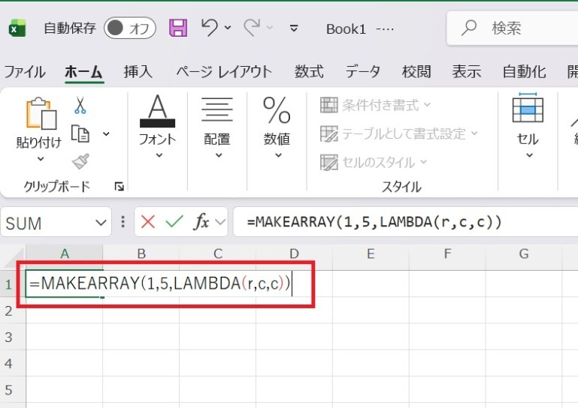Screen dimensions: 578x408
Task: Switch to the 数式 tab
Action: click(309, 72)
